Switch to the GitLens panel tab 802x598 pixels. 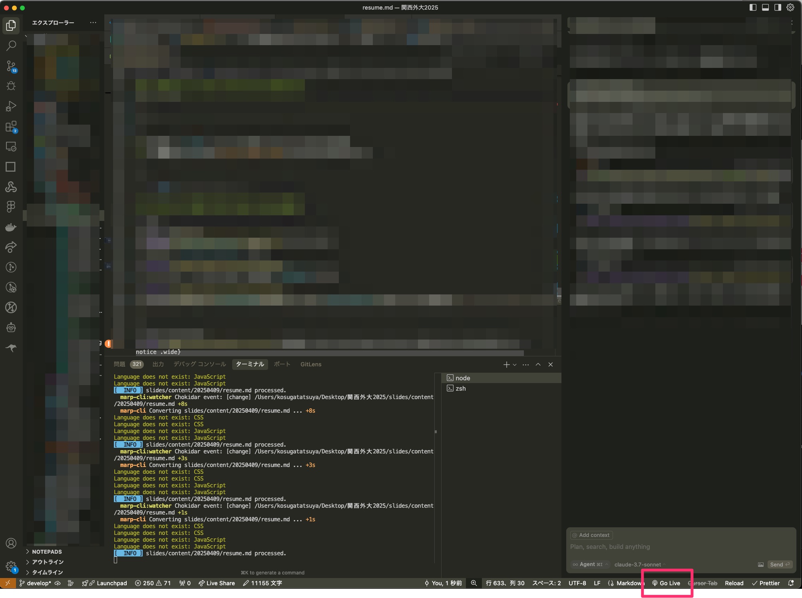(310, 364)
